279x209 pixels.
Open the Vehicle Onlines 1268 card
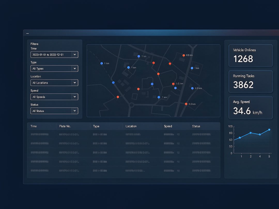251,55
